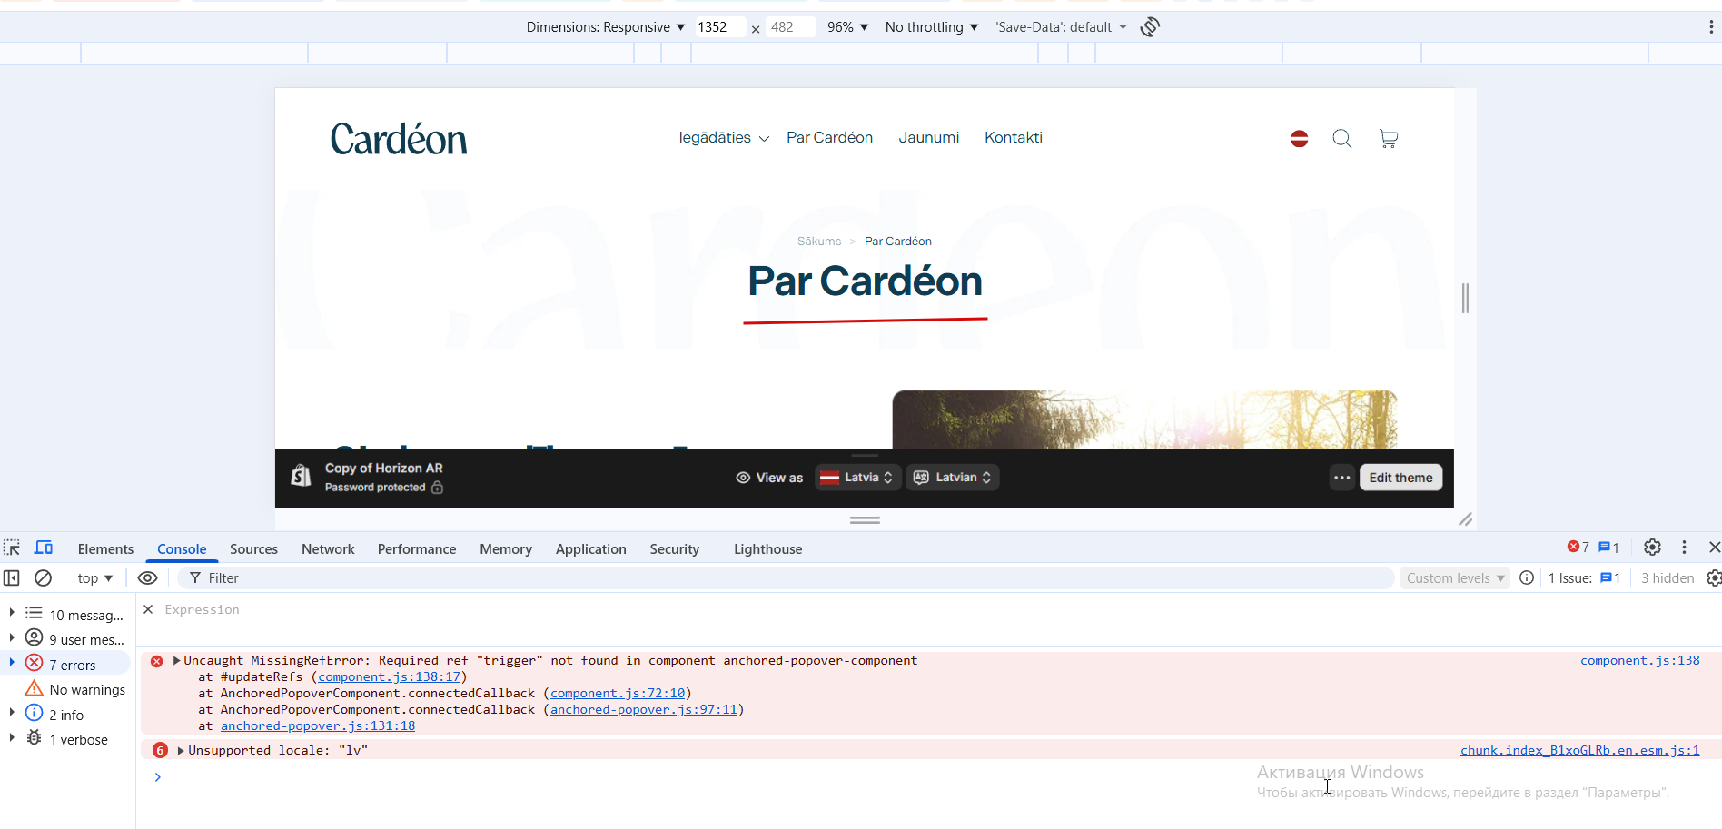Click the password protected lock icon
The width and height of the screenshot is (1722, 829).
click(437, 488)
